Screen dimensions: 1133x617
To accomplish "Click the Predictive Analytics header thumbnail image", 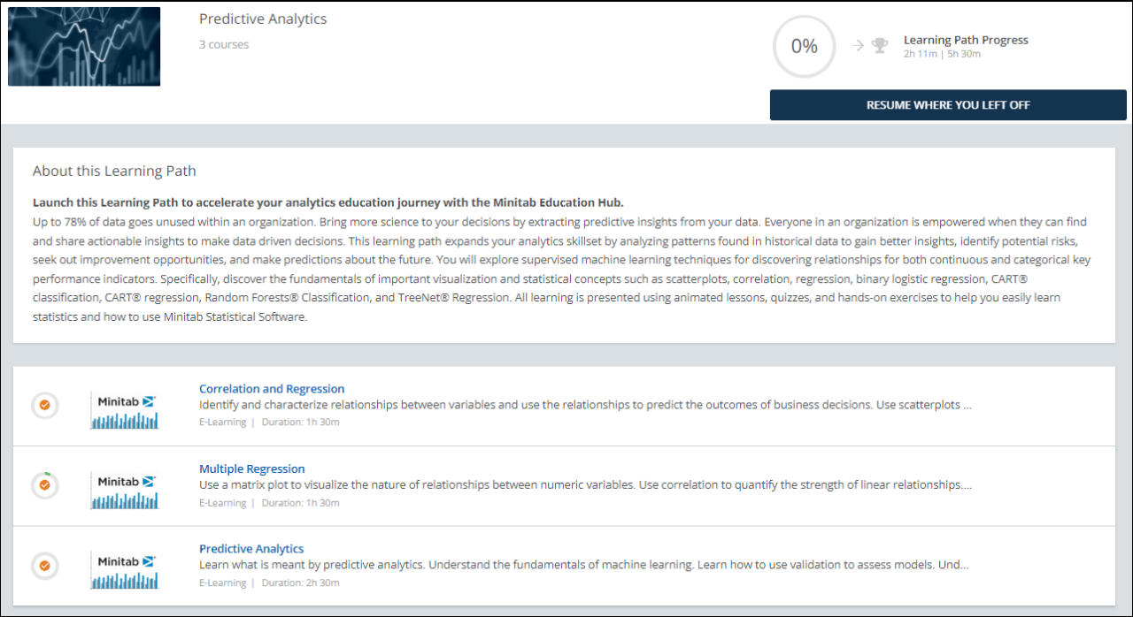I will pos(84,47).
